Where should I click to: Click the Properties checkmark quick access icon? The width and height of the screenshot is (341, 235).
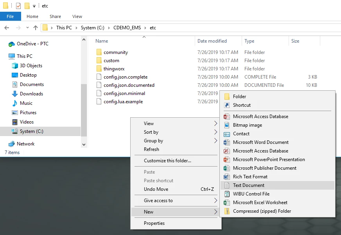(18, 6)
